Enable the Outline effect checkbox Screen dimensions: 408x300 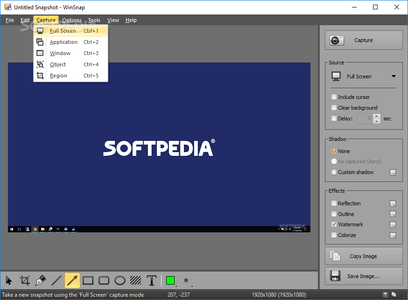(334, 214)
